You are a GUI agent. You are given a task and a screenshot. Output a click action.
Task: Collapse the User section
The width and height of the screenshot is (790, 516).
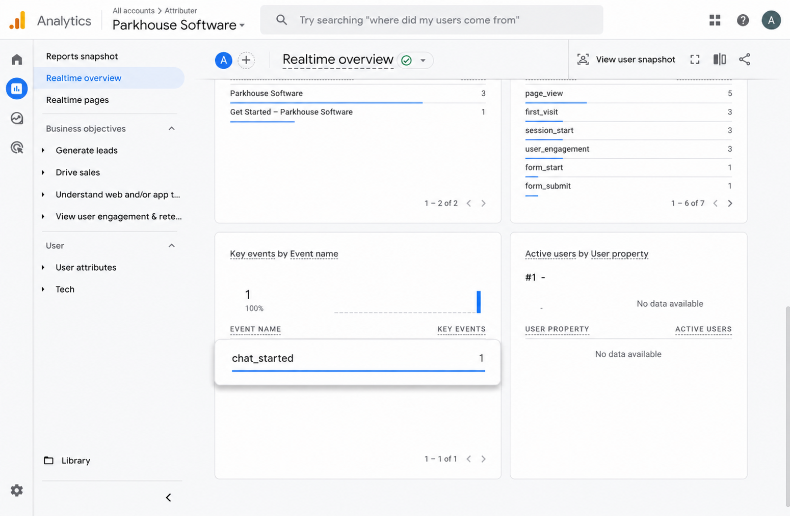coord(172,246)
